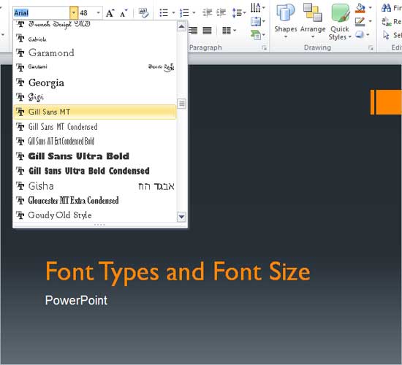402x365 pixels.
Task: Expand the numbering style dropdown arrow
Action: coord(194,12)
